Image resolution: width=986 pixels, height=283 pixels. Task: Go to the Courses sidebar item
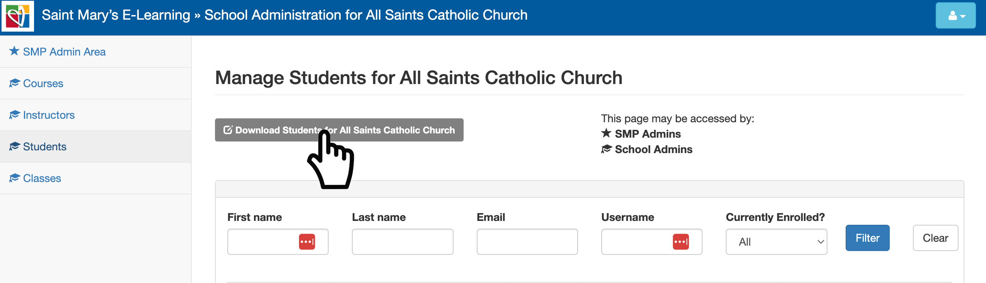point(43,83)
